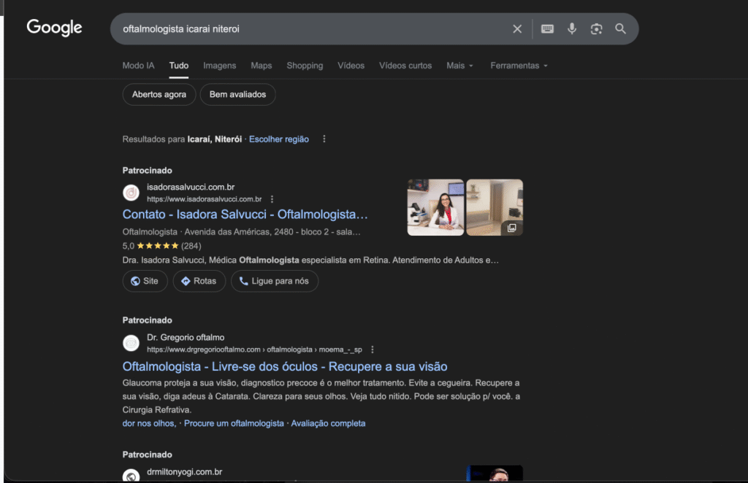
Task: Start voice search with the microphone icon
Action: pyautogui.click(x=572, y=29)
